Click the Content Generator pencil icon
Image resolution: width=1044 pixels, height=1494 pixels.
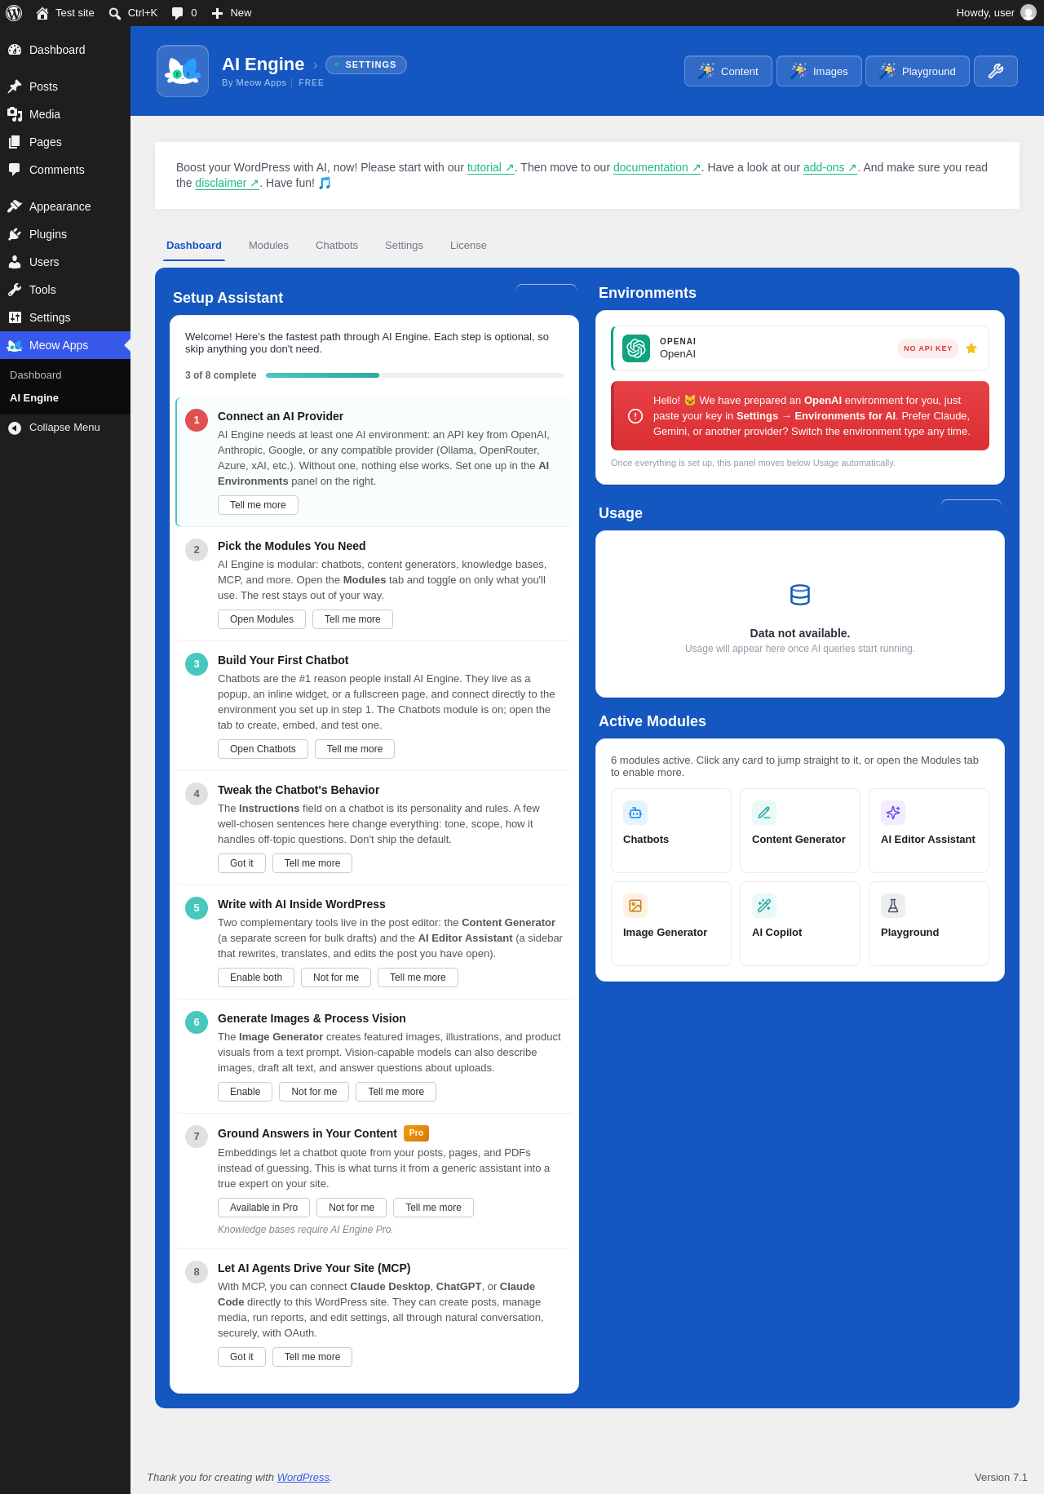(764, 813)
